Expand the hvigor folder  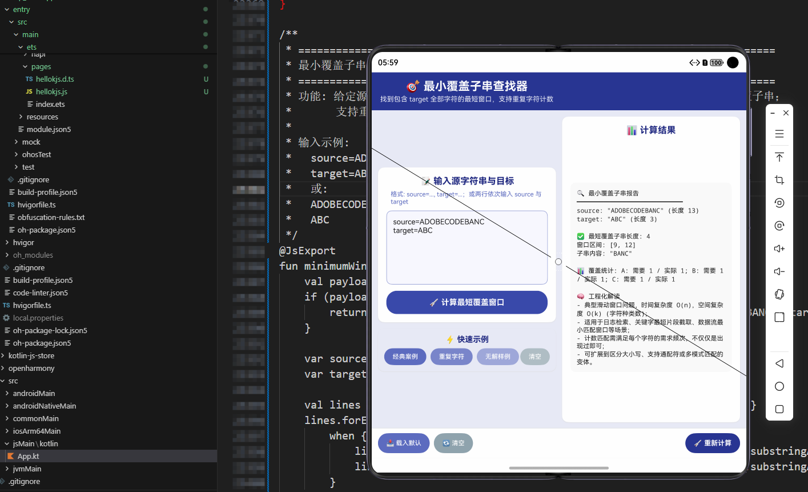point(6,242)
